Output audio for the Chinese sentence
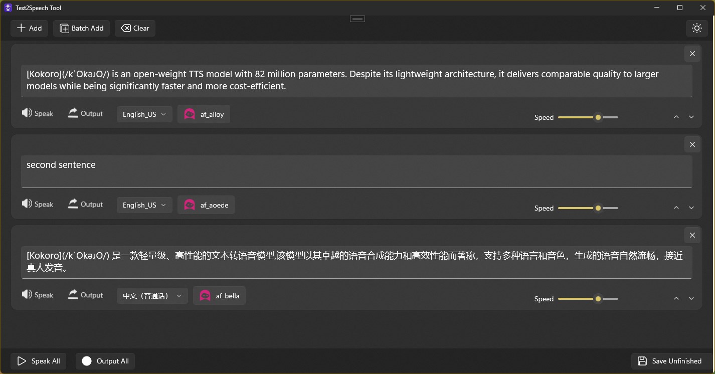 pos(85,295)
